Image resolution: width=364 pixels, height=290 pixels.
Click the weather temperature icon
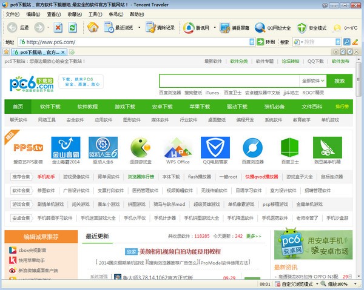337,28
